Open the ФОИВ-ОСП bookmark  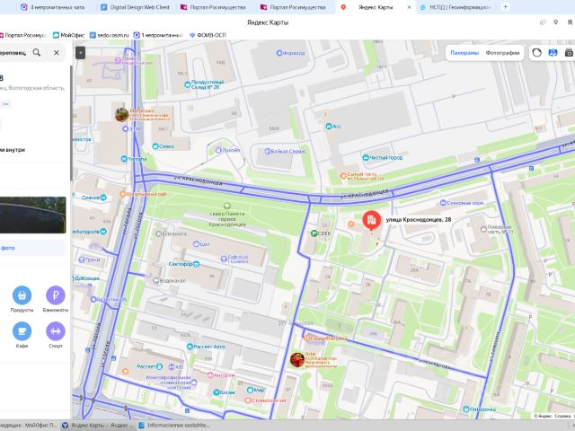pos(208,35)
